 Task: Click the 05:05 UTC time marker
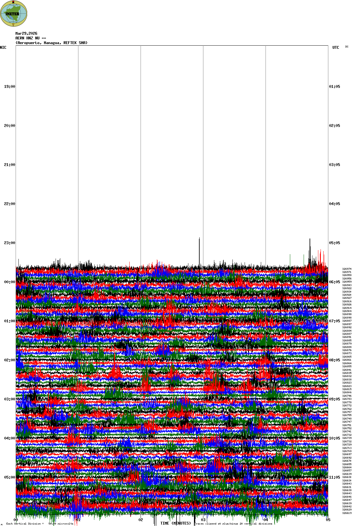335,243
